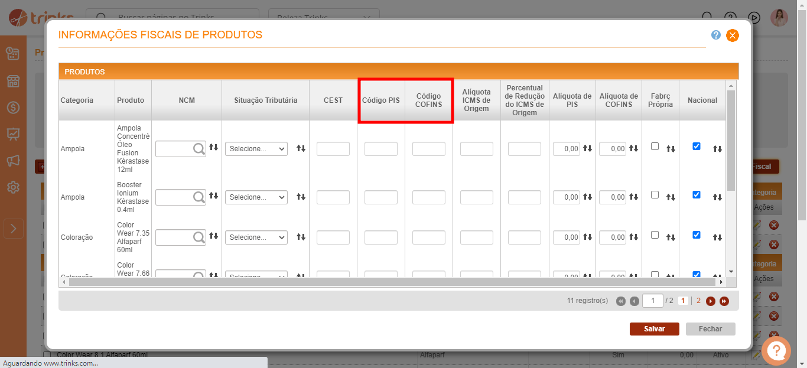The image size is (807, 368).
Task: Click NCM search magnifier for Ampola Concentré row
Action: pyautogui.click(x=199, y=149)
